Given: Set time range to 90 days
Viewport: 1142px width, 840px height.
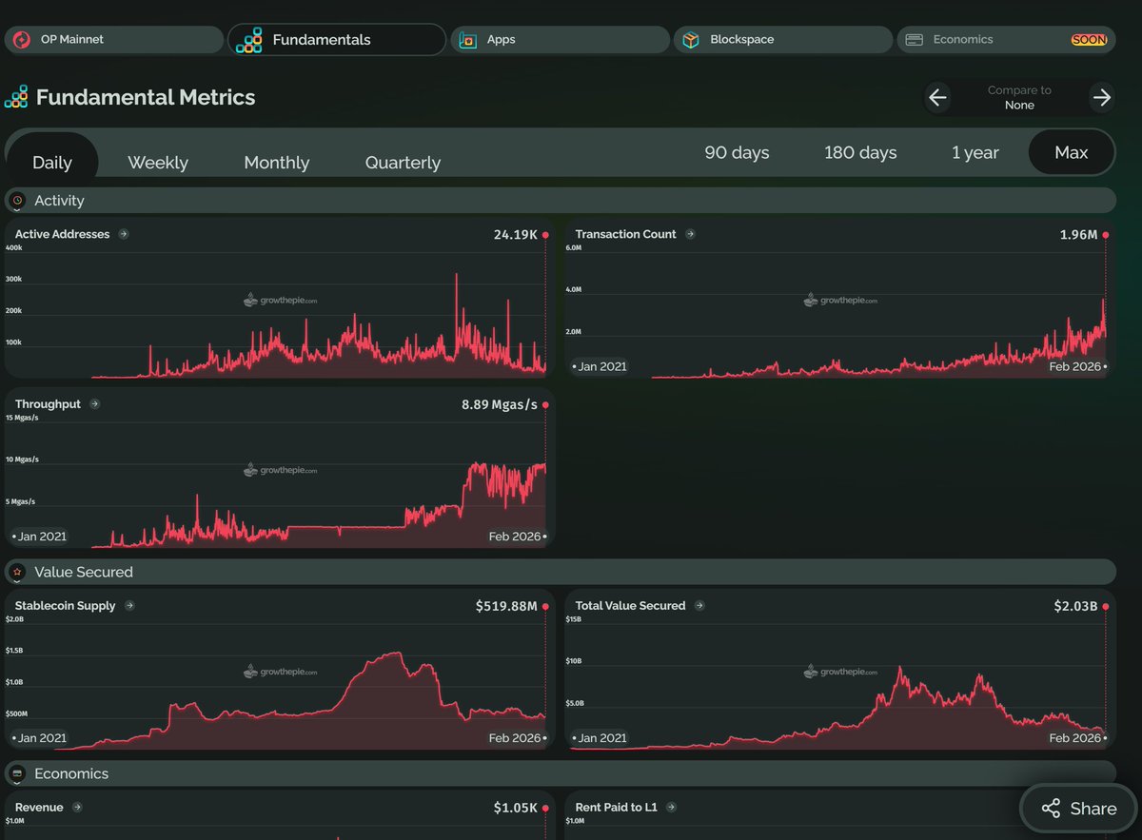Looking at the screenshot, I should click(x=737, y=152).
